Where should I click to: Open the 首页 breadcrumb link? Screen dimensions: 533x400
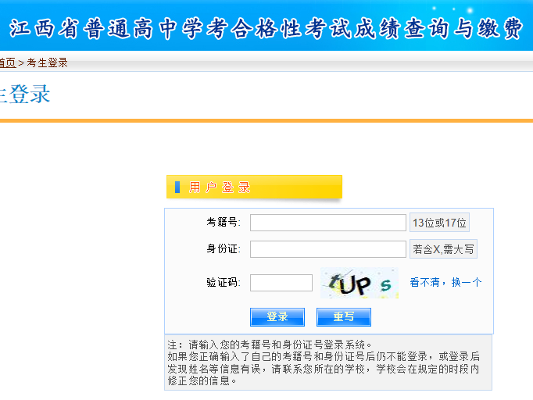click(x=8, y=62)
